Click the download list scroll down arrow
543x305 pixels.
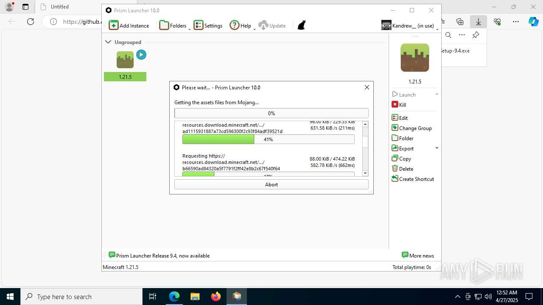pos(365,173)
